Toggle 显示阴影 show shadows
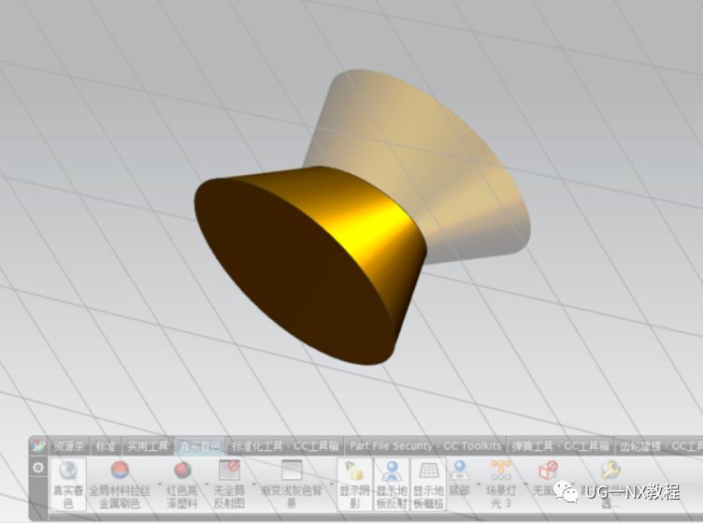703x523 pixels. pos(354,484)
